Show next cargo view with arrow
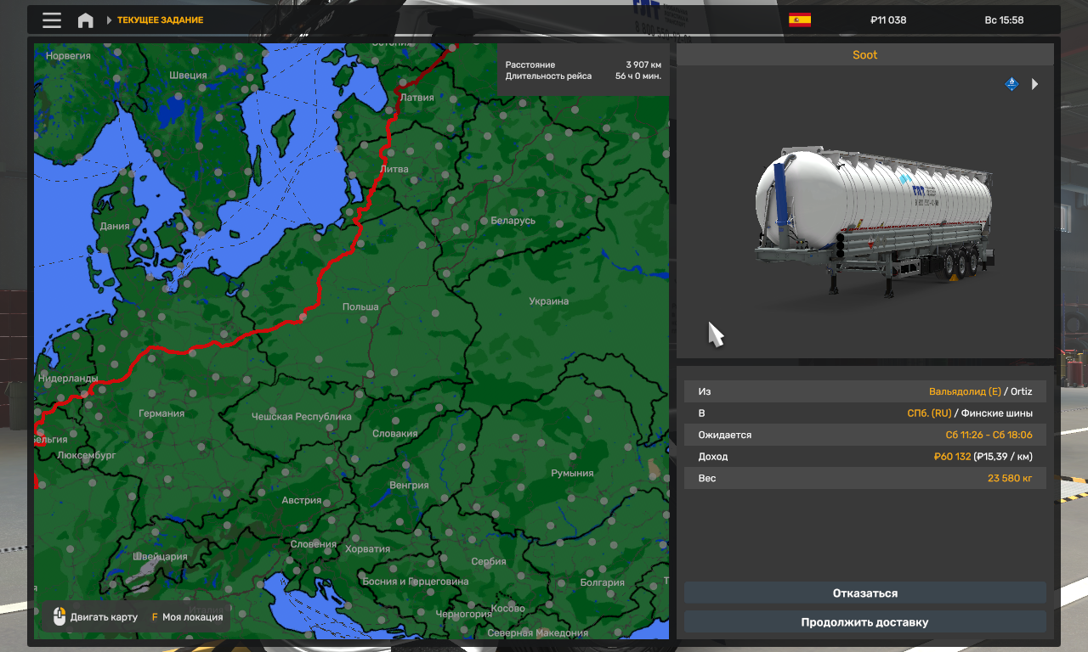The height and width of the screenshot is (652, 1088). (x=1035, y=84)
